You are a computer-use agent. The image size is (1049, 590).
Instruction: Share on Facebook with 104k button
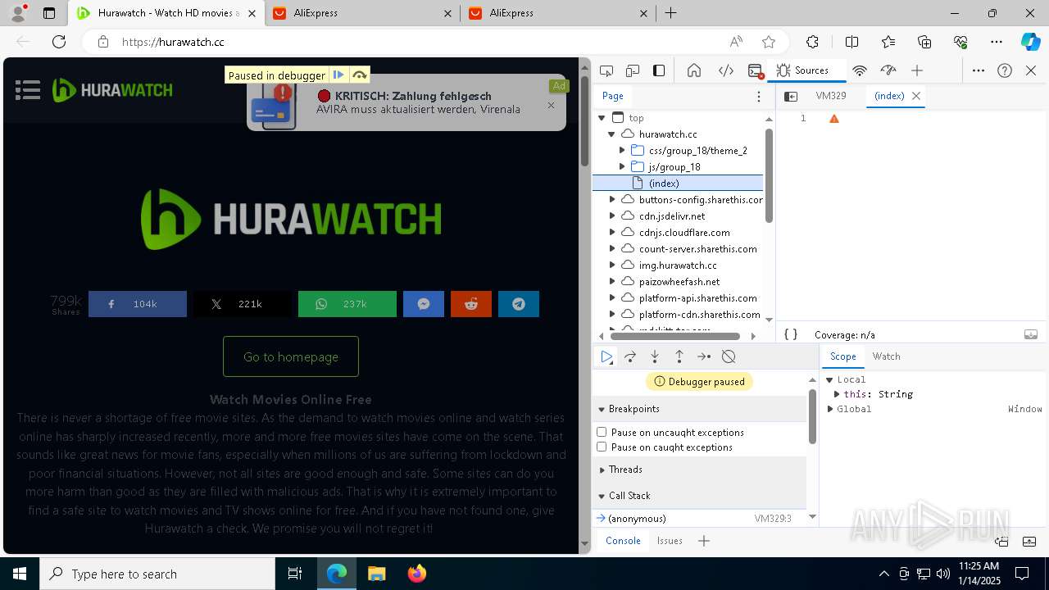138,304
